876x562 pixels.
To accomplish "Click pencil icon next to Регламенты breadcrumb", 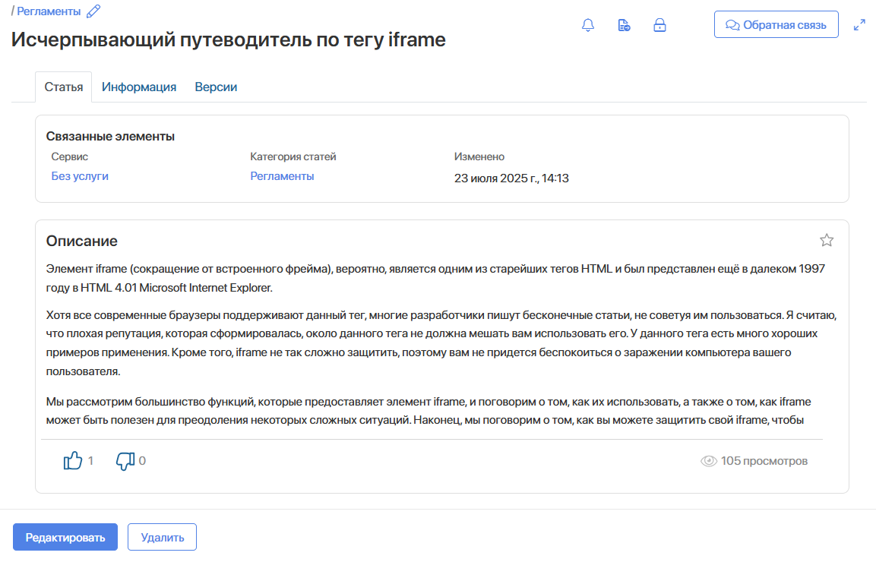I will pyautogui.click(x=93, y=11).
